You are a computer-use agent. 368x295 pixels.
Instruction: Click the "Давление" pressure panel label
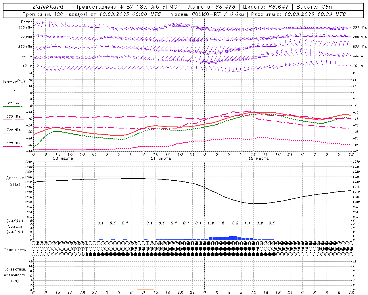[15, 178]
